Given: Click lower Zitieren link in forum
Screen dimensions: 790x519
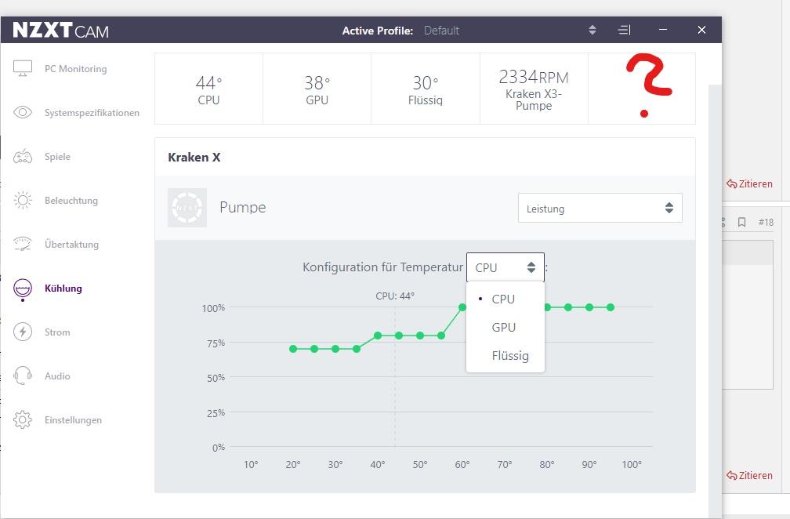Looking at the screenshot, I should pyautogui.click(x=749, y=475).
